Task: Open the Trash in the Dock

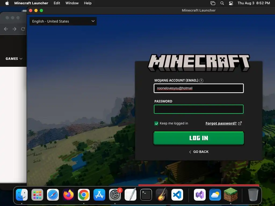Action: tap(253, 195)
